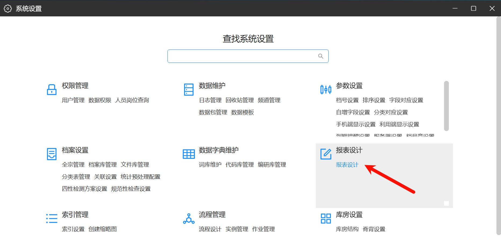Select 全宗管理 under 档案设置

pos(73,165)
